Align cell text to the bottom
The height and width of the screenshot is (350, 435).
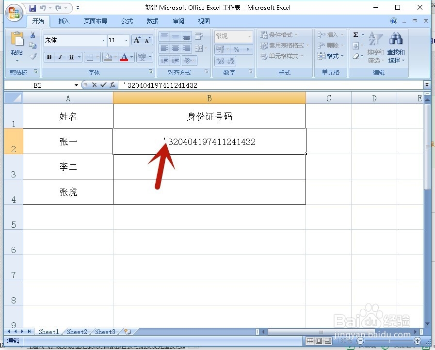186,36
